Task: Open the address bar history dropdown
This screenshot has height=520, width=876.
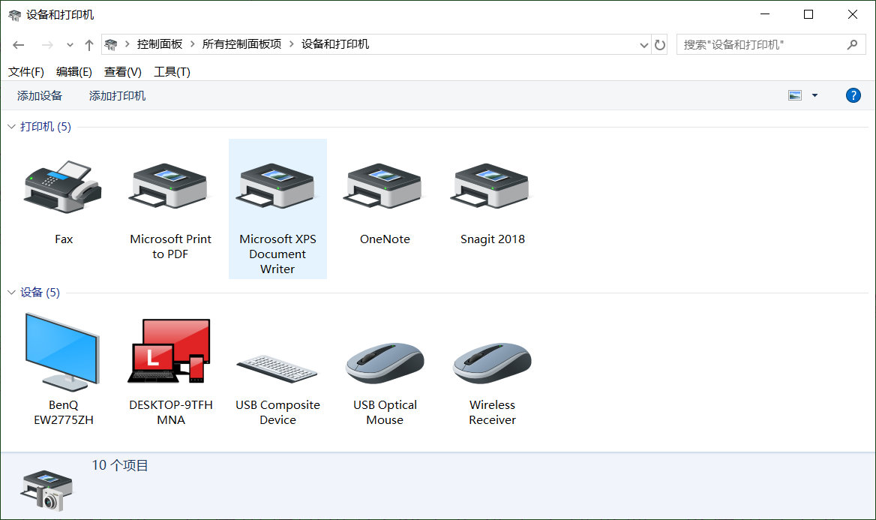Action: tap(643, 44)
